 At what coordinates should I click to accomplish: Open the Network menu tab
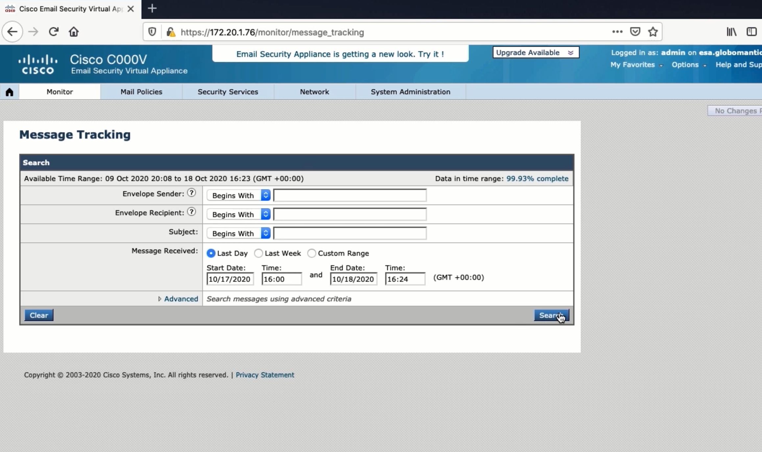(x=314, y=92)
